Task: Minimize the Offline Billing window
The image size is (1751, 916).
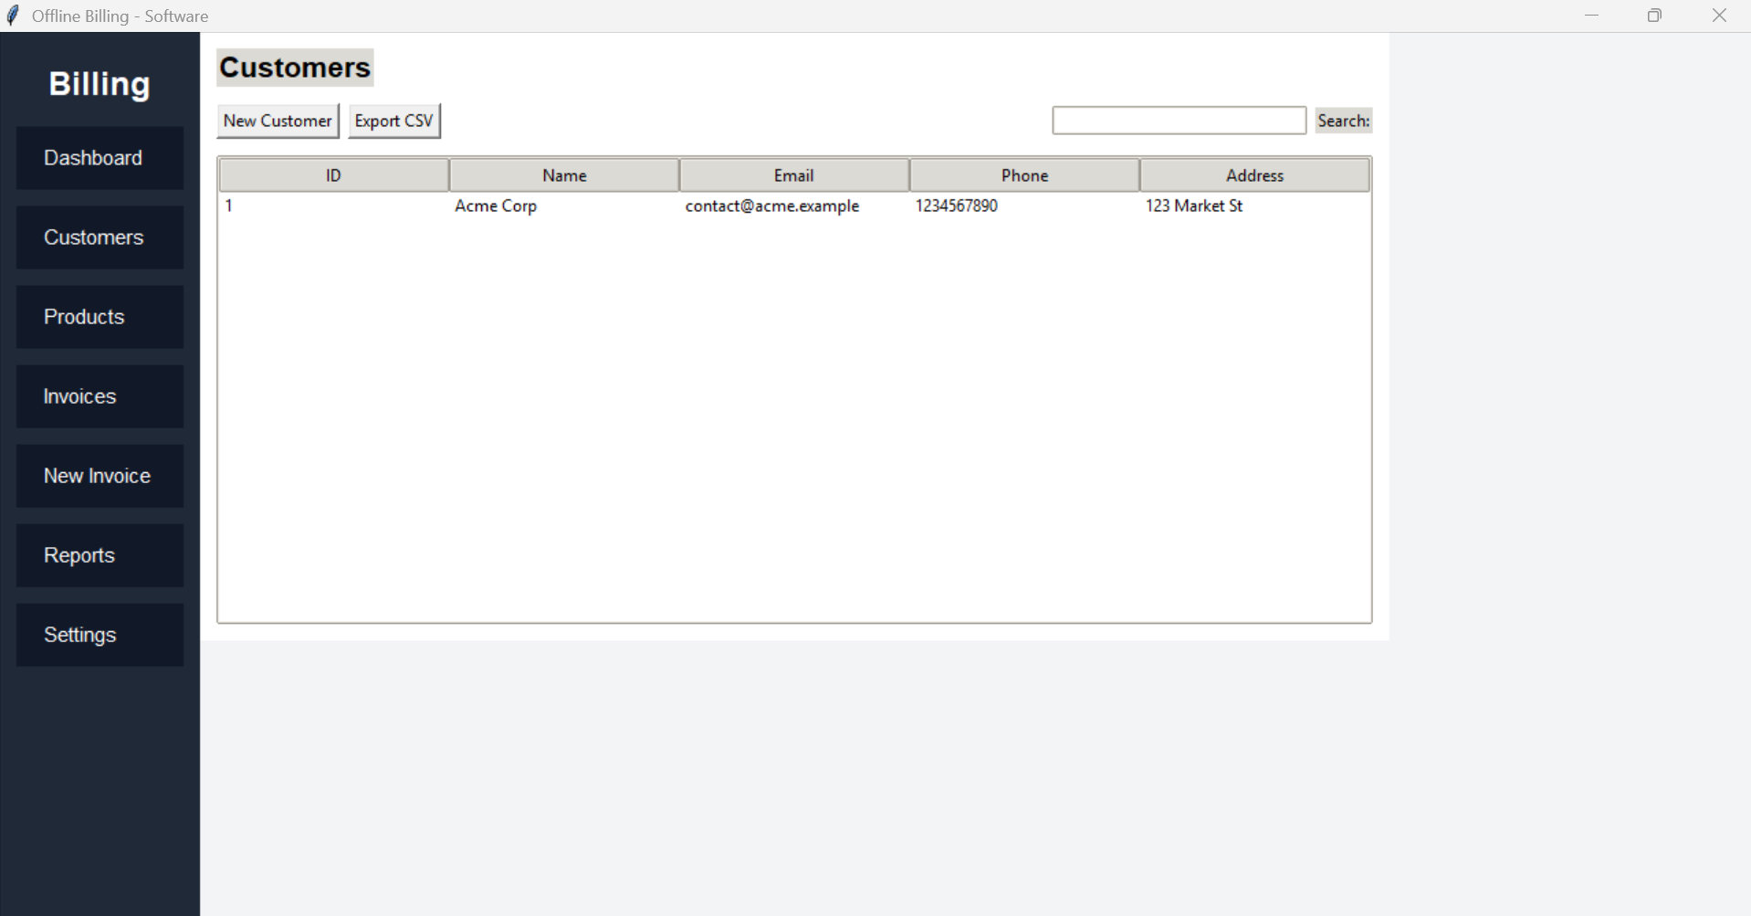Action: tap(1591, 16)
